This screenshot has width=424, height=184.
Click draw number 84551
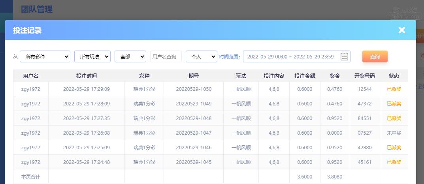pos(364,118)
